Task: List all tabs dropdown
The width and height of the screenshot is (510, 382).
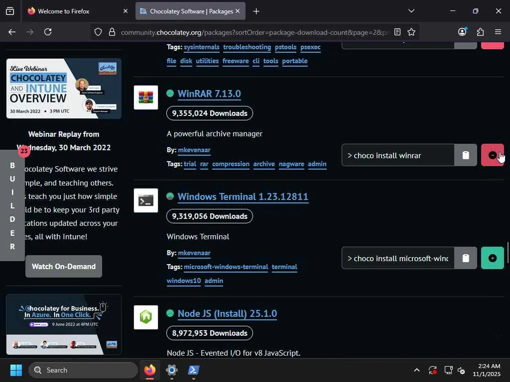Action: (411, 11)
